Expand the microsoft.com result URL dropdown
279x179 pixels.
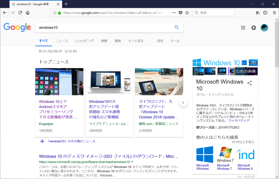click(132, 162)
